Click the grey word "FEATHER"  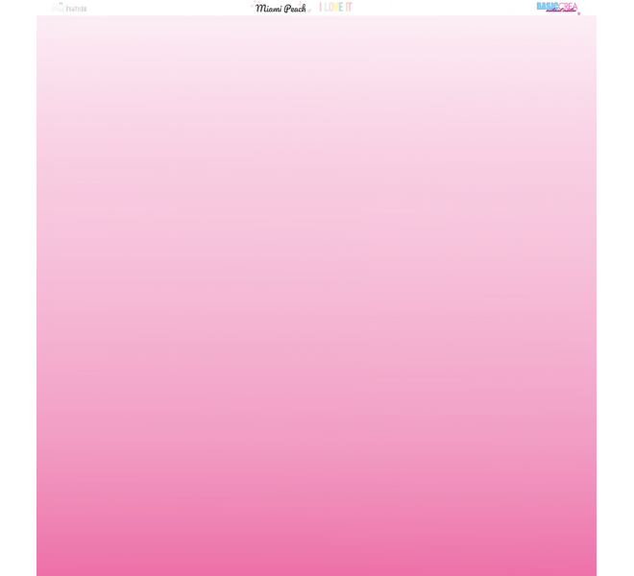76,9
